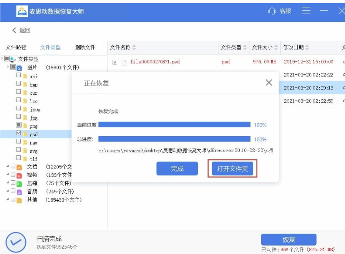Expand the 文档 tree node
The height and width of the screenshot is (254, 345).
[8, 166]
